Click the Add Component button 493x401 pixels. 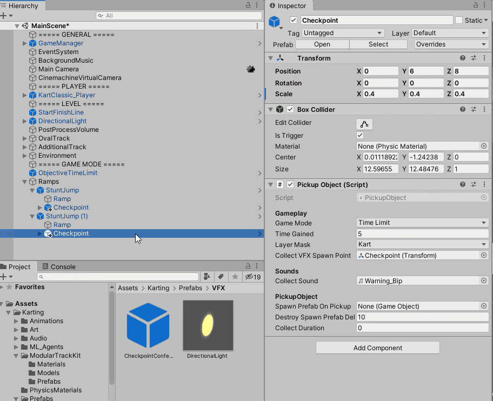[378, 347]
